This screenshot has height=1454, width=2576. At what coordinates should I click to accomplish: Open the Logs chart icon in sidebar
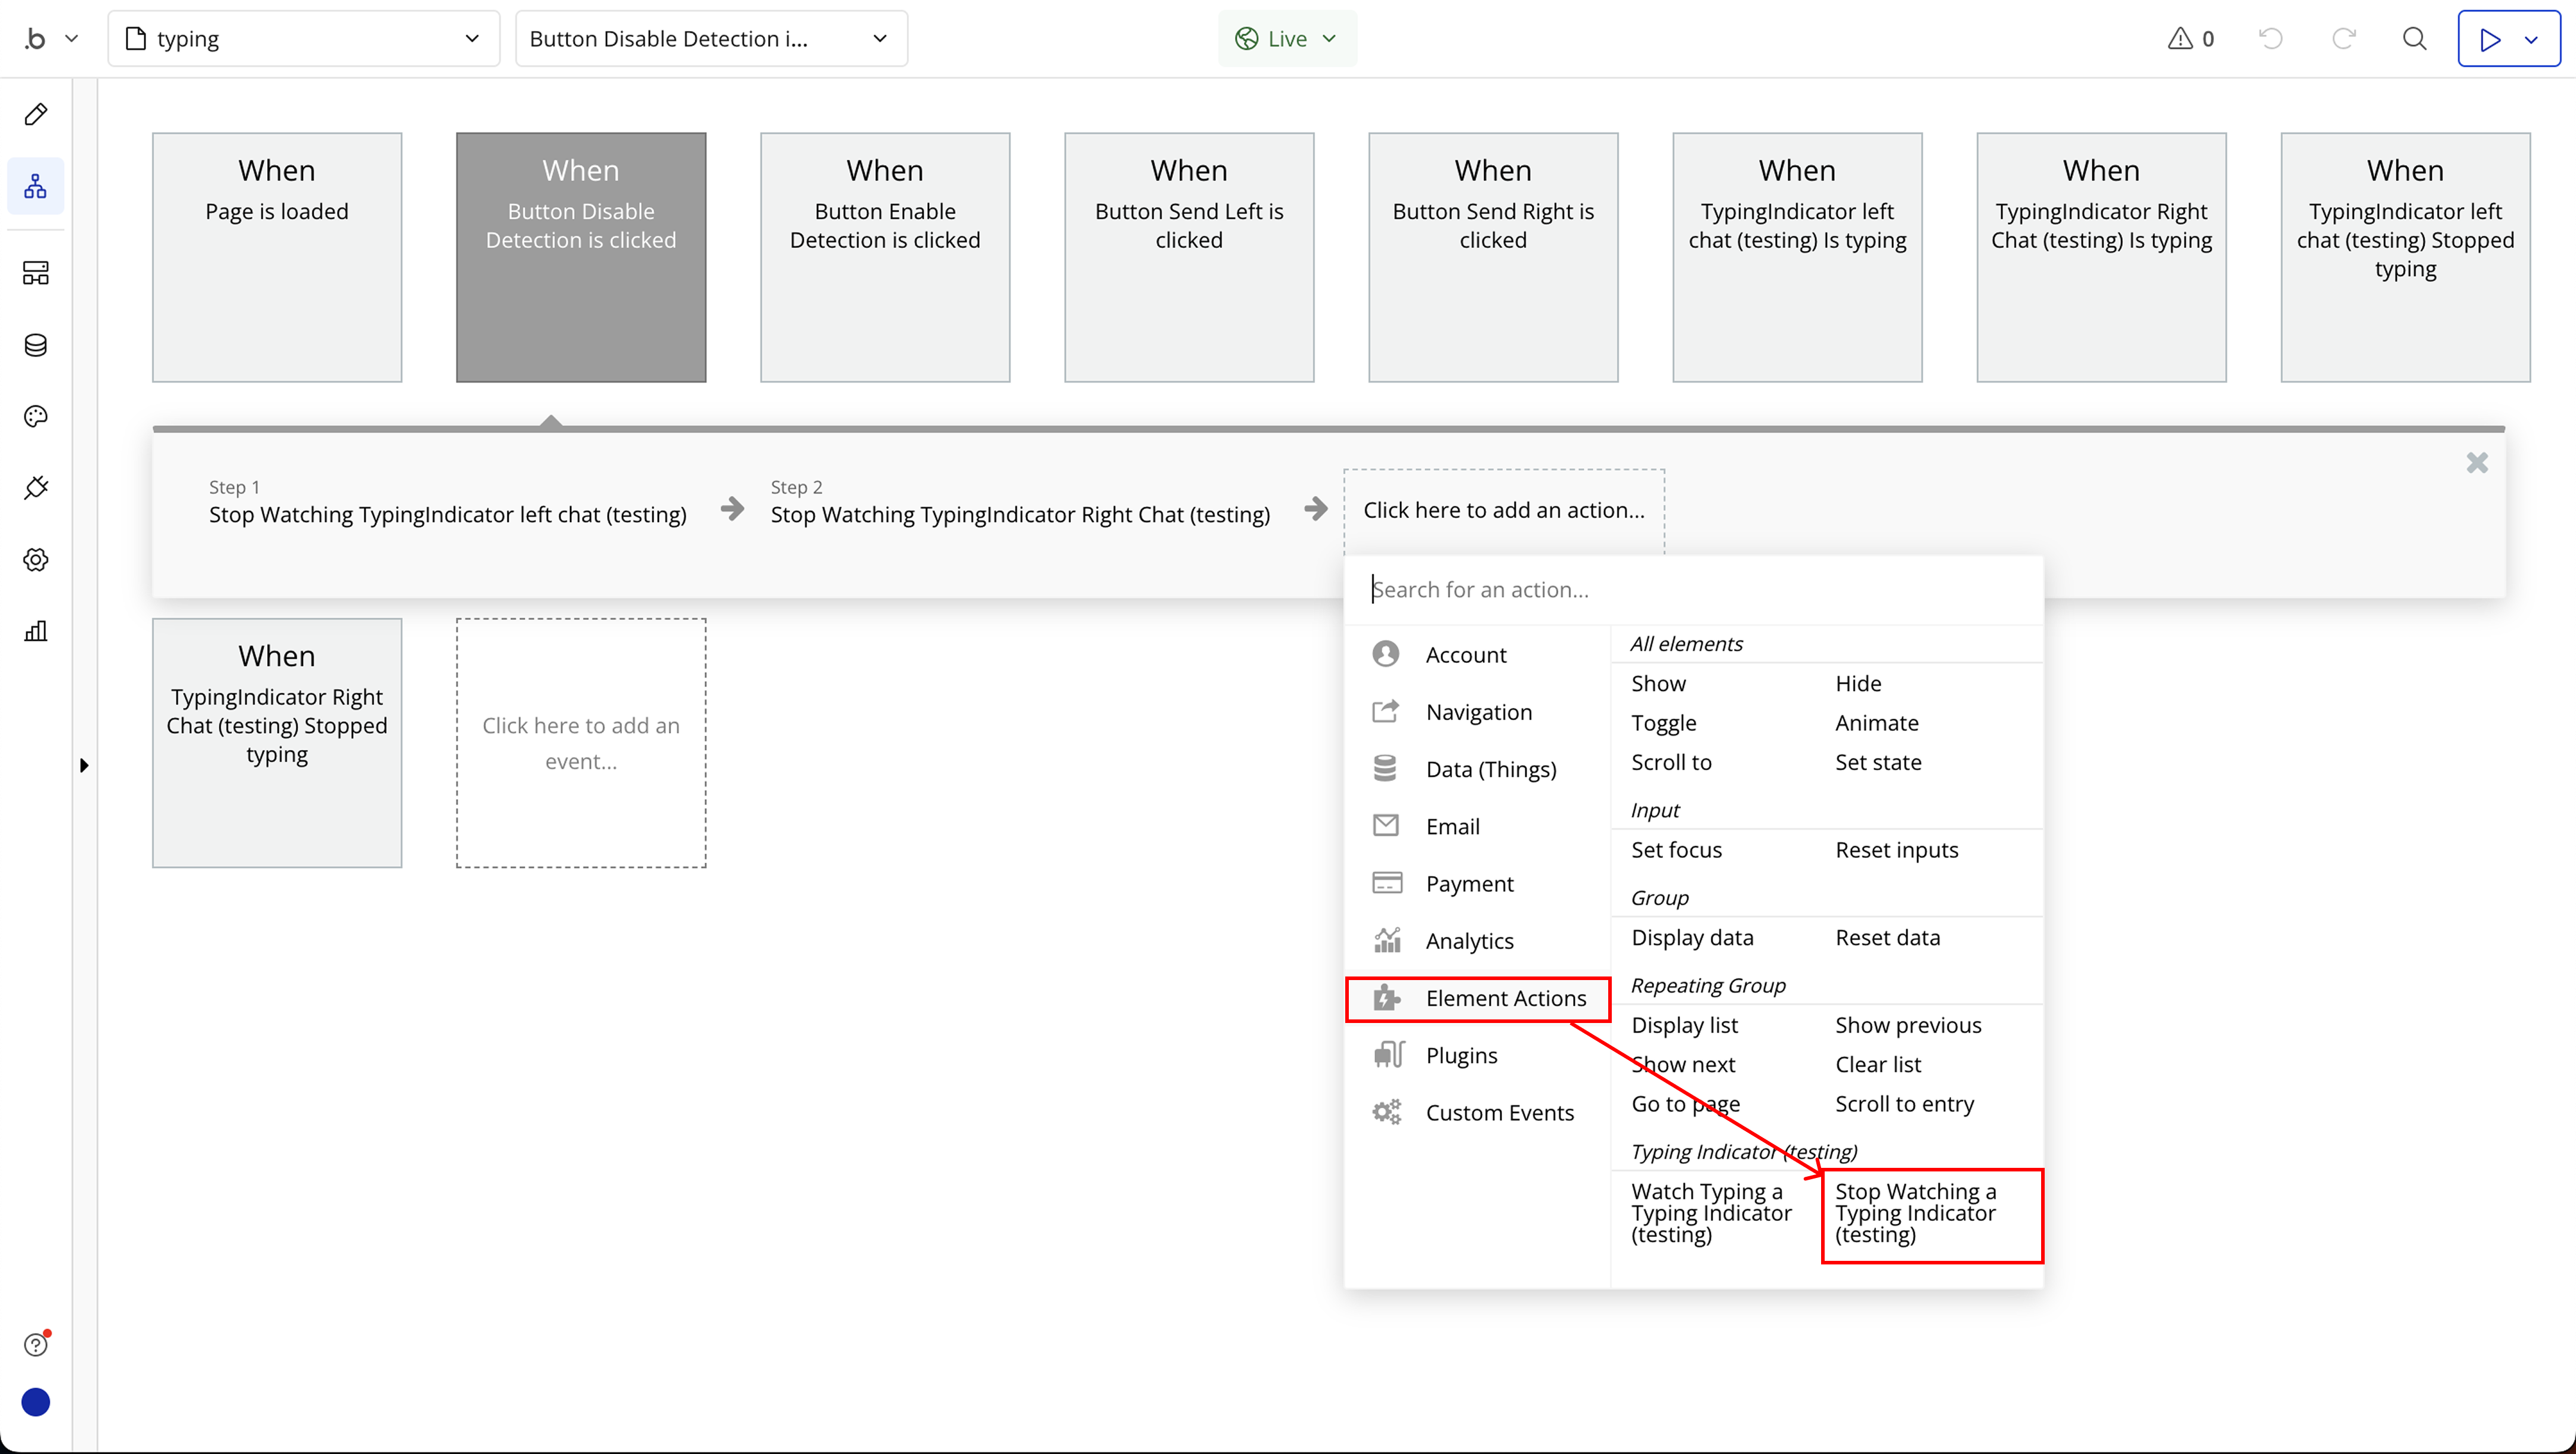[x=36, y=631]
